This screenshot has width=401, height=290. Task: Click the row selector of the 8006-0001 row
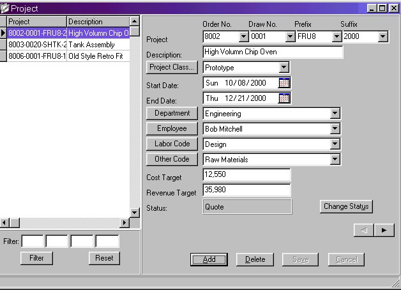pyautogui.click(x=3, y=56)
